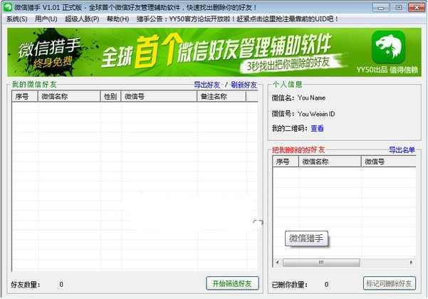Click the 微信猎手 tooltip label
Viewport: 428px width, 299px height.
click(x=306, y=238)
